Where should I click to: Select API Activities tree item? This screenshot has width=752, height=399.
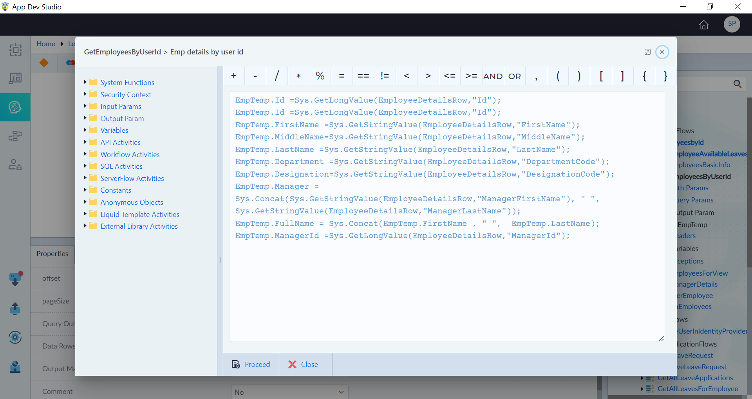[120, 142]
